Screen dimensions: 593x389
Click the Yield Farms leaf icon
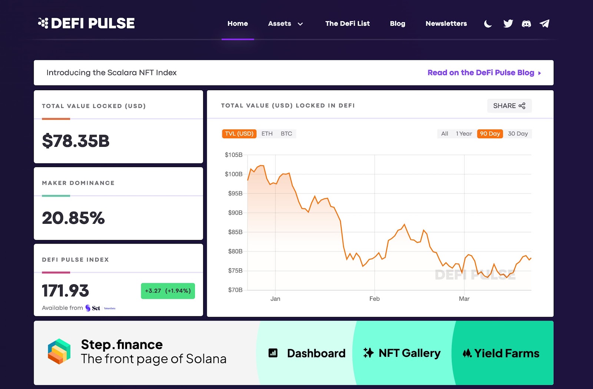coord(467,354)
